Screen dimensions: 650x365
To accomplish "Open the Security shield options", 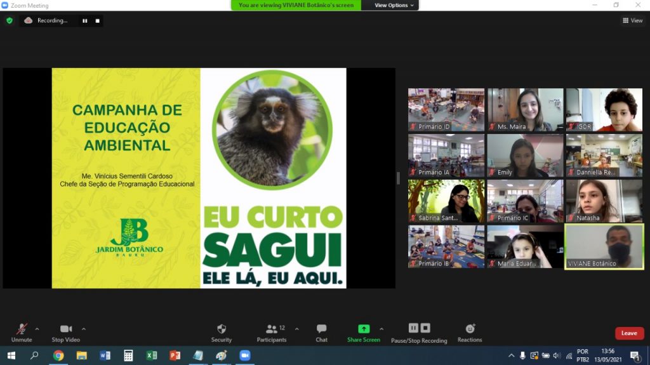I will pos(221,332).
